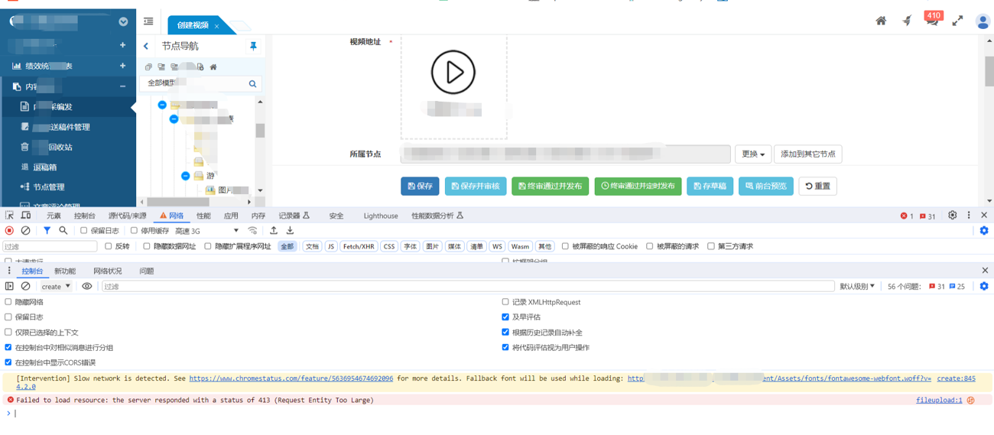The height and width of the screenshot is (435, 994).
Task: Open the 更换 dropdown button
Action: point(752,154)
